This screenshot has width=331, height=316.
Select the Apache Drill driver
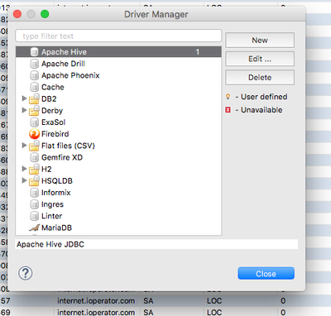pos(63,64)
